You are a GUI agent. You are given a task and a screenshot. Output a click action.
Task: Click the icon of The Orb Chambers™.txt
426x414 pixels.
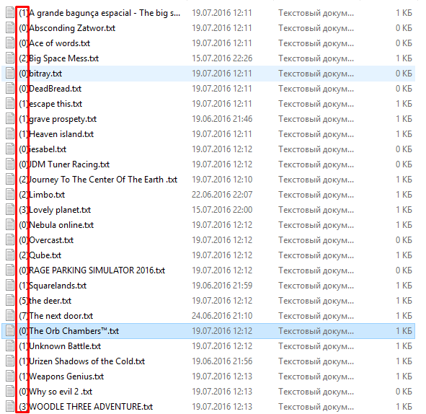pos(10,331)
